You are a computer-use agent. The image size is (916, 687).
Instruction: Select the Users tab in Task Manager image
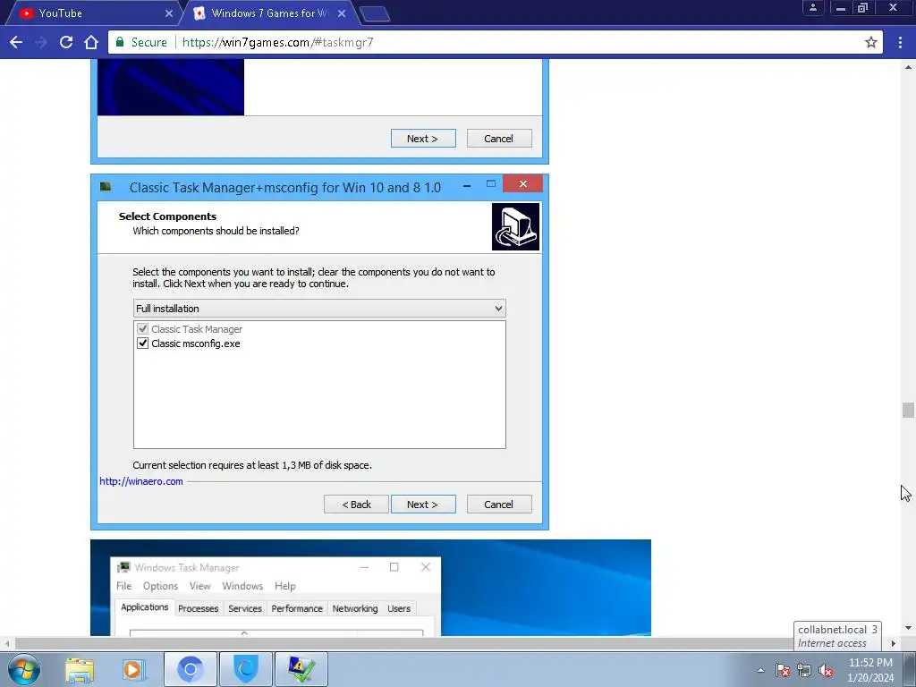[x=399, y=608]
